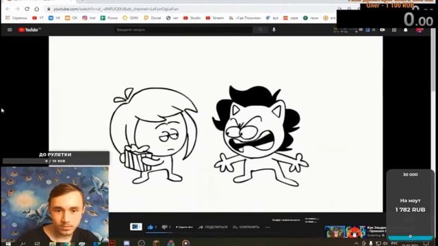Open the QIWI bookmark
Viewport: 438px width, 246px height.
pos(131,18)
